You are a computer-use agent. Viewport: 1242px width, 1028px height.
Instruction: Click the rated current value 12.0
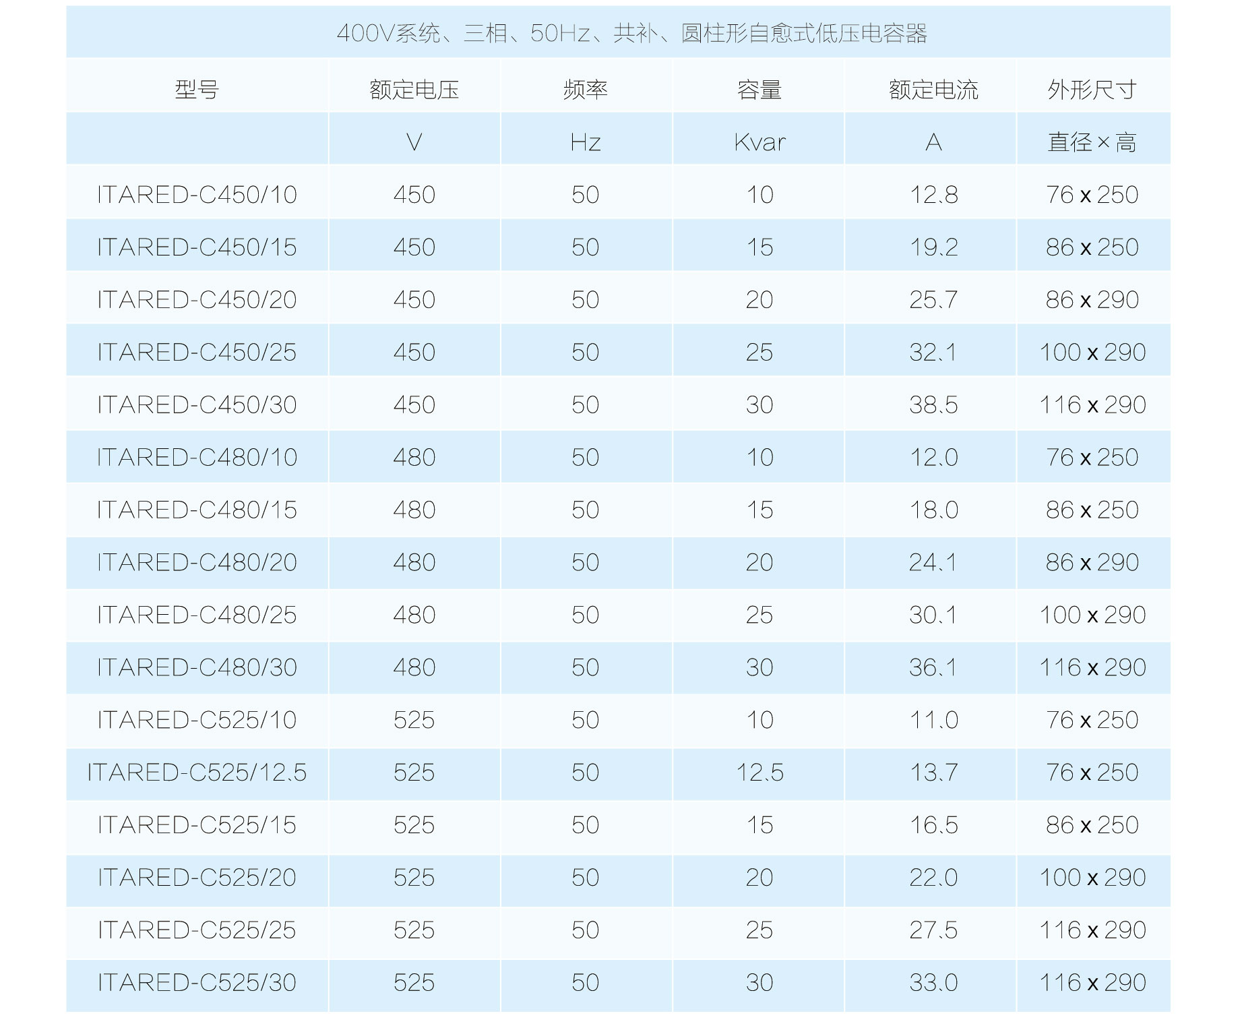click(933, 458)
